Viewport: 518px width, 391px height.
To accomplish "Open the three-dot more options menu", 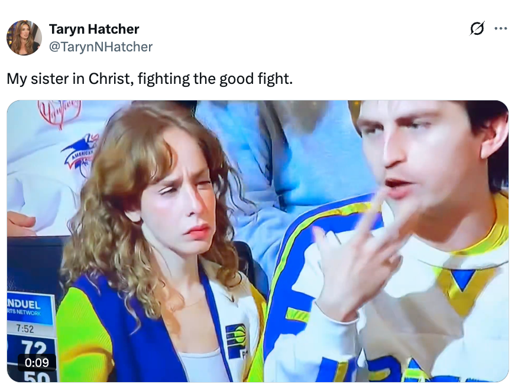I will 501,29.
